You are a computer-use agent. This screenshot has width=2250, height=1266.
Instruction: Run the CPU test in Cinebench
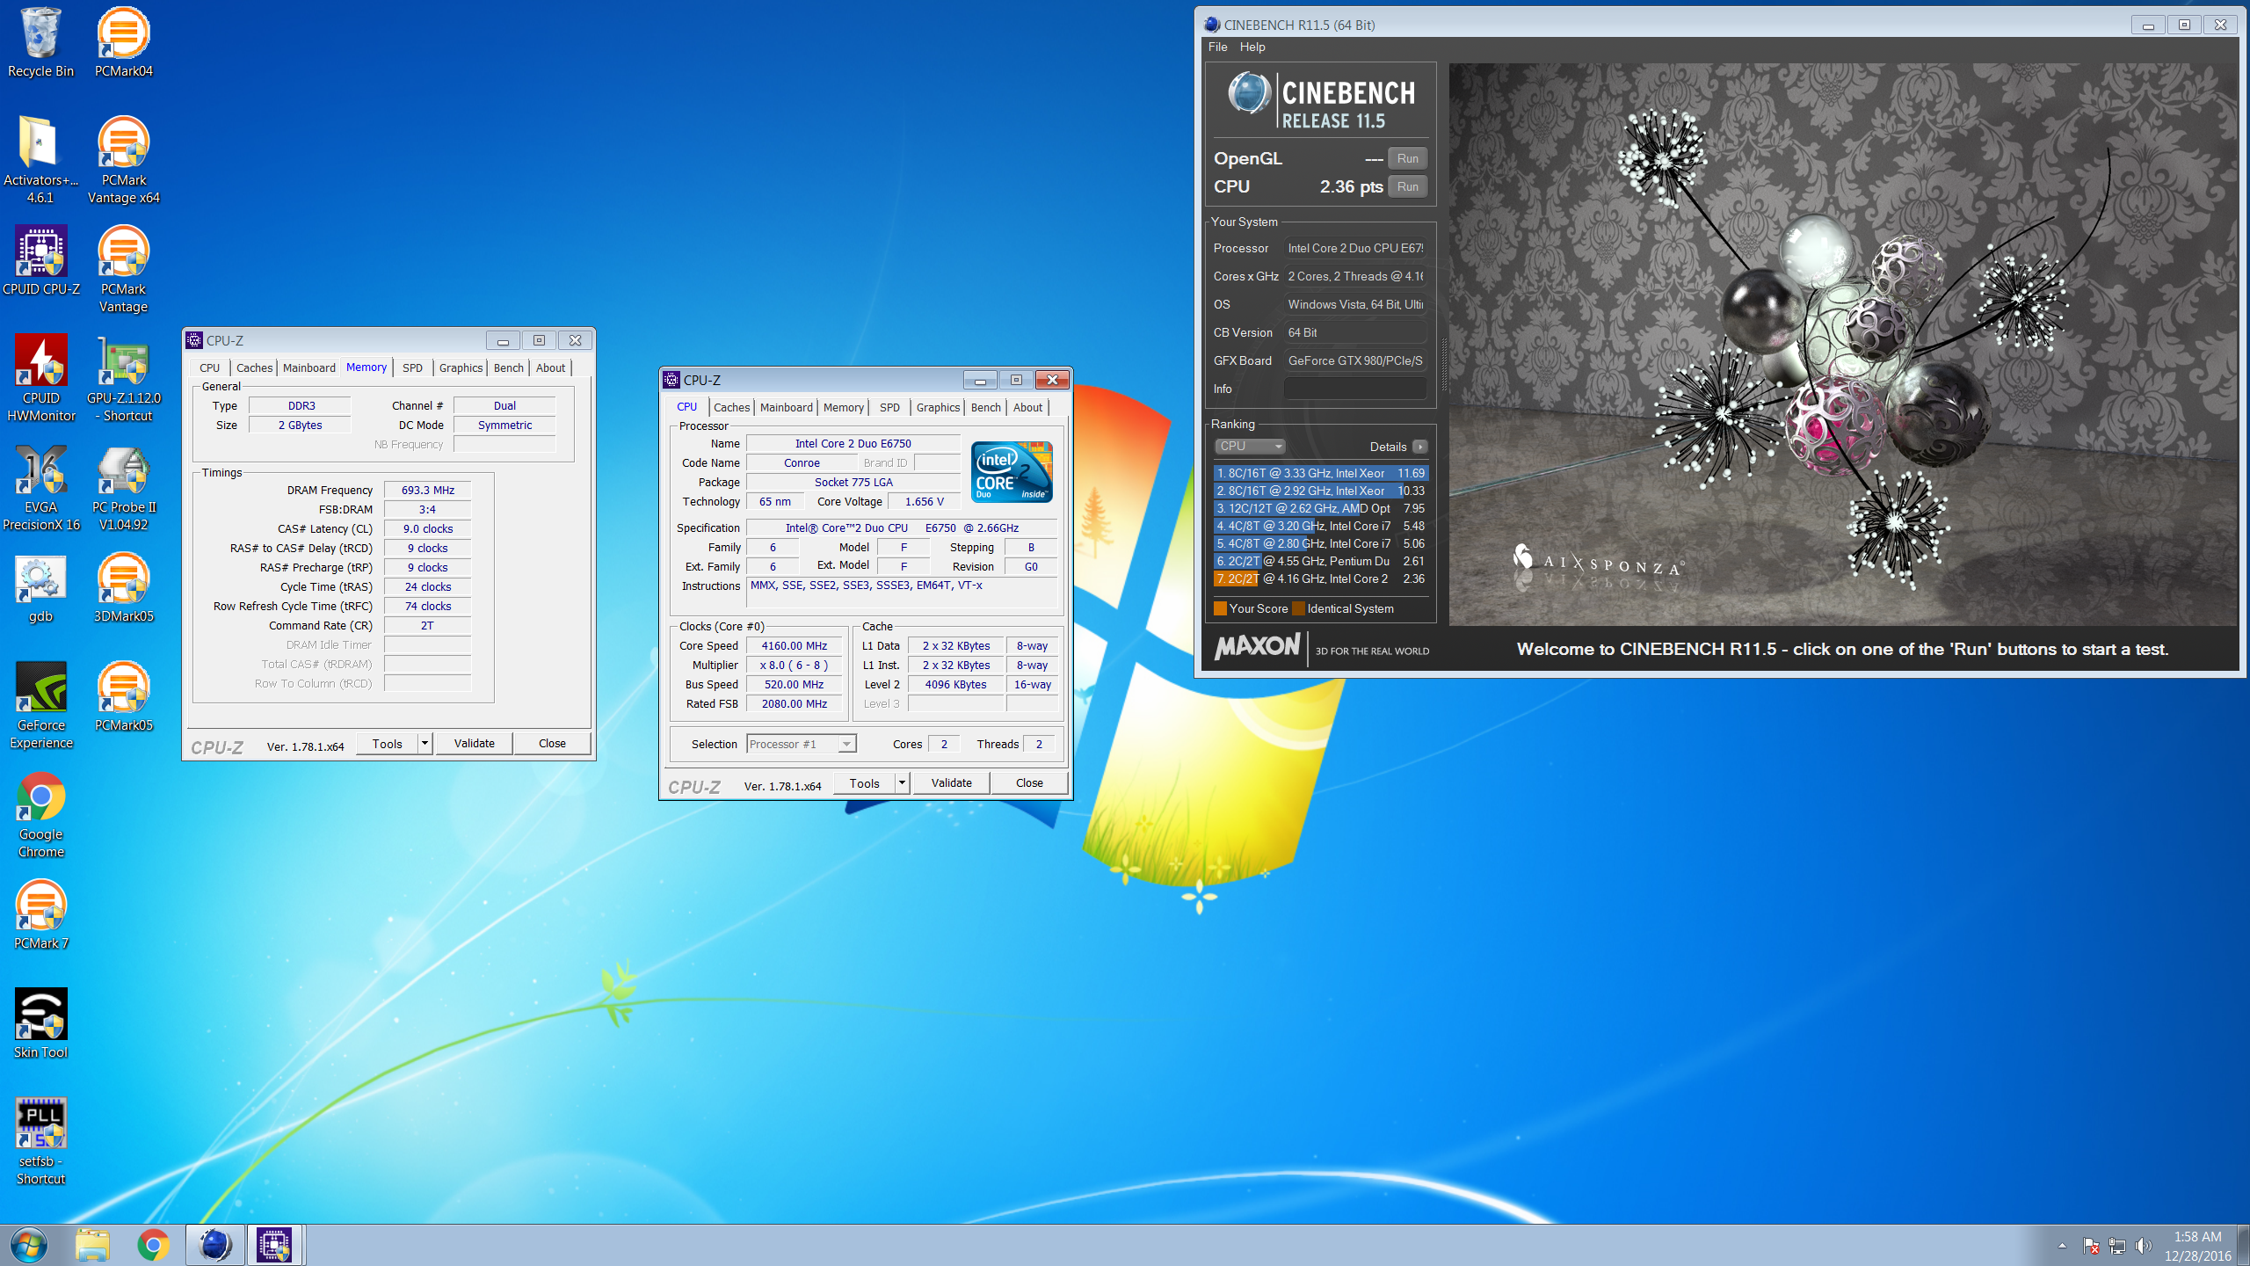click(1407, 186)
